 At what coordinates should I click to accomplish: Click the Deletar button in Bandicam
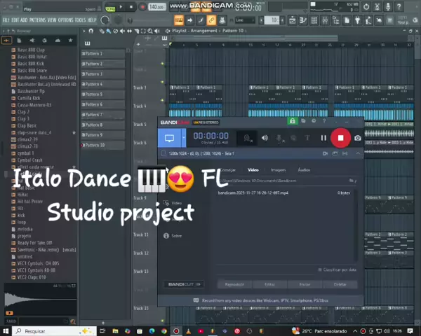[x=340, y=284]
